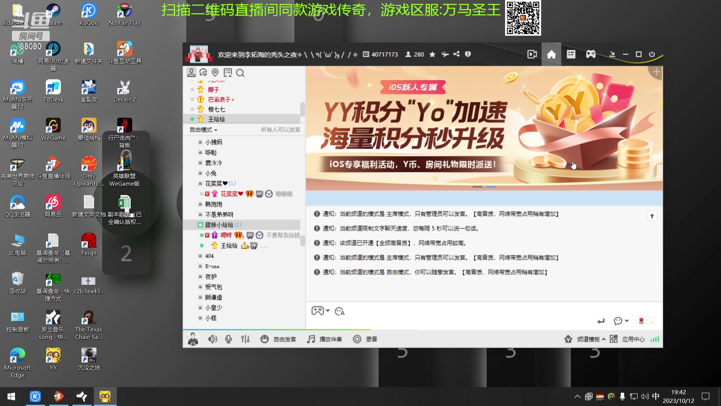Screen dimensions: 721x406
Task: Click the home icon on the YY title bar
Action: pyautogui.click(x=551, y=54)
